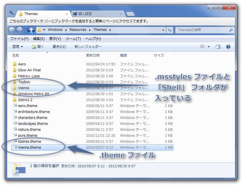Screen dimensions: 243x186
Task: Click the Vienna.theme file icon
Action: point(15,147)
